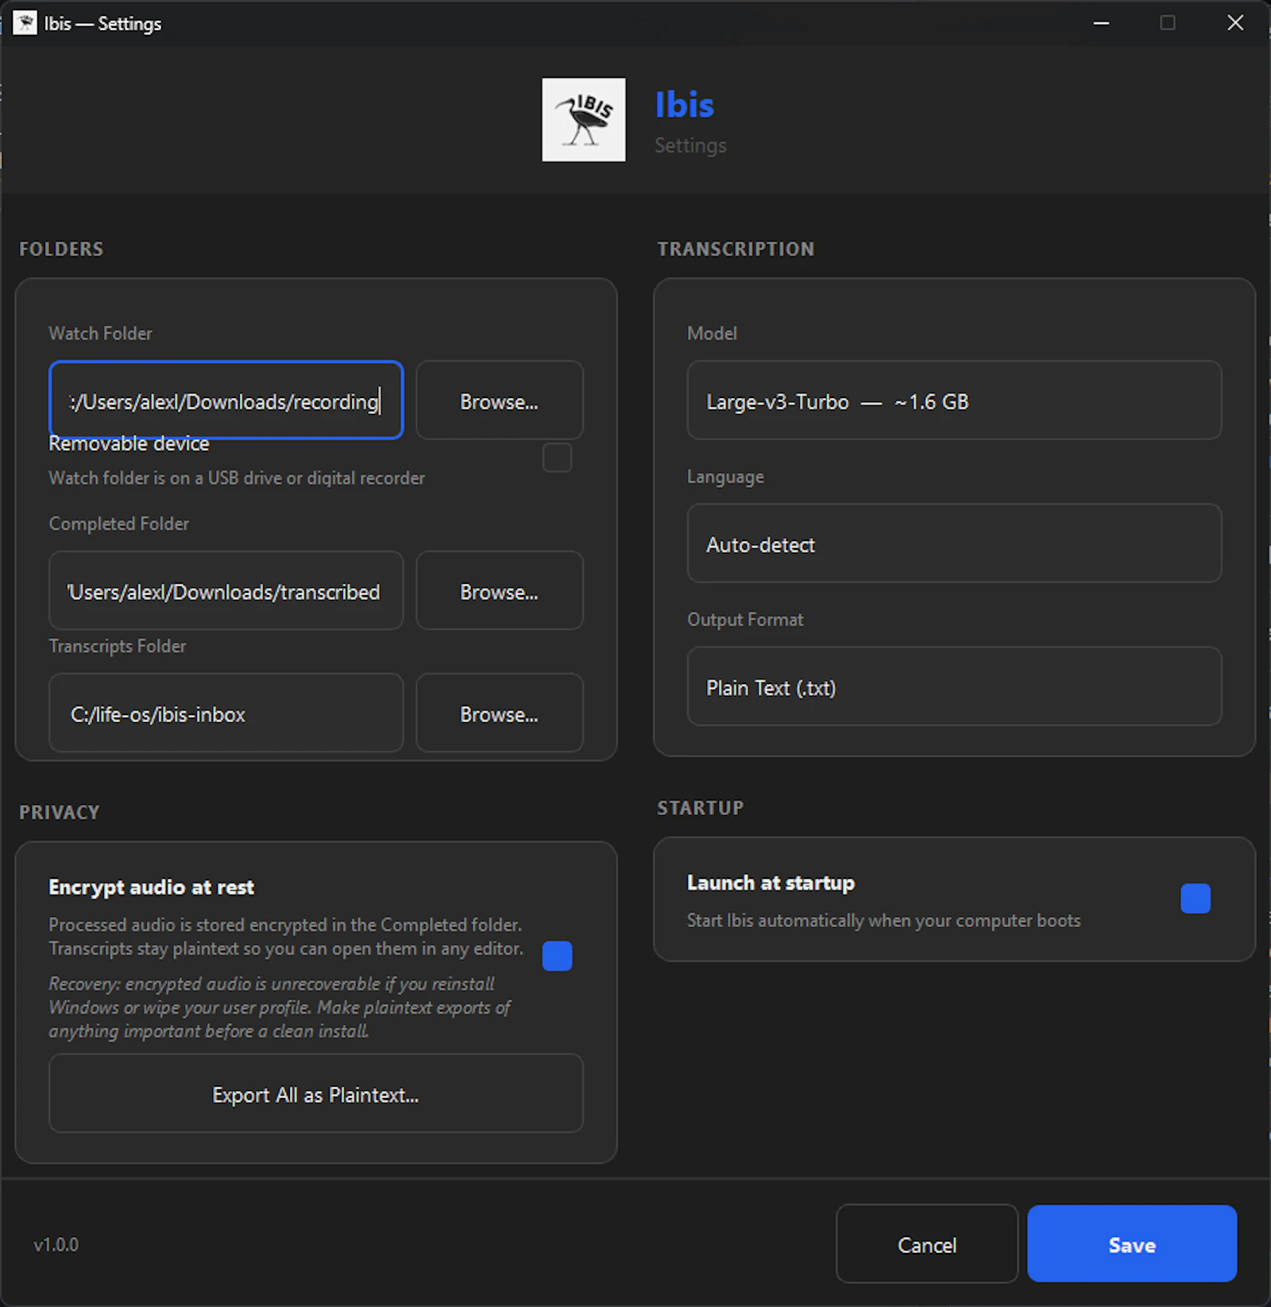Minimize the Ibis Settings window
The image size is (1271, 1307).
(1101, 23)
